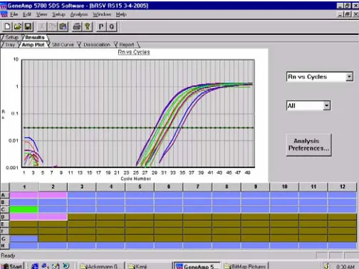Click the Ready status bar text
Viewport: 359px width, 269px height.
coord(8,255)
